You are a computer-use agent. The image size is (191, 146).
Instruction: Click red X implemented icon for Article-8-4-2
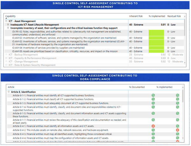[x=178, y=130]
